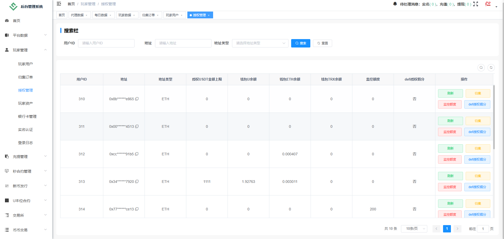This screenshot has width=504, height=239.
Task: Expand 平台数据 sidebar menu
Action: [26, 35]
